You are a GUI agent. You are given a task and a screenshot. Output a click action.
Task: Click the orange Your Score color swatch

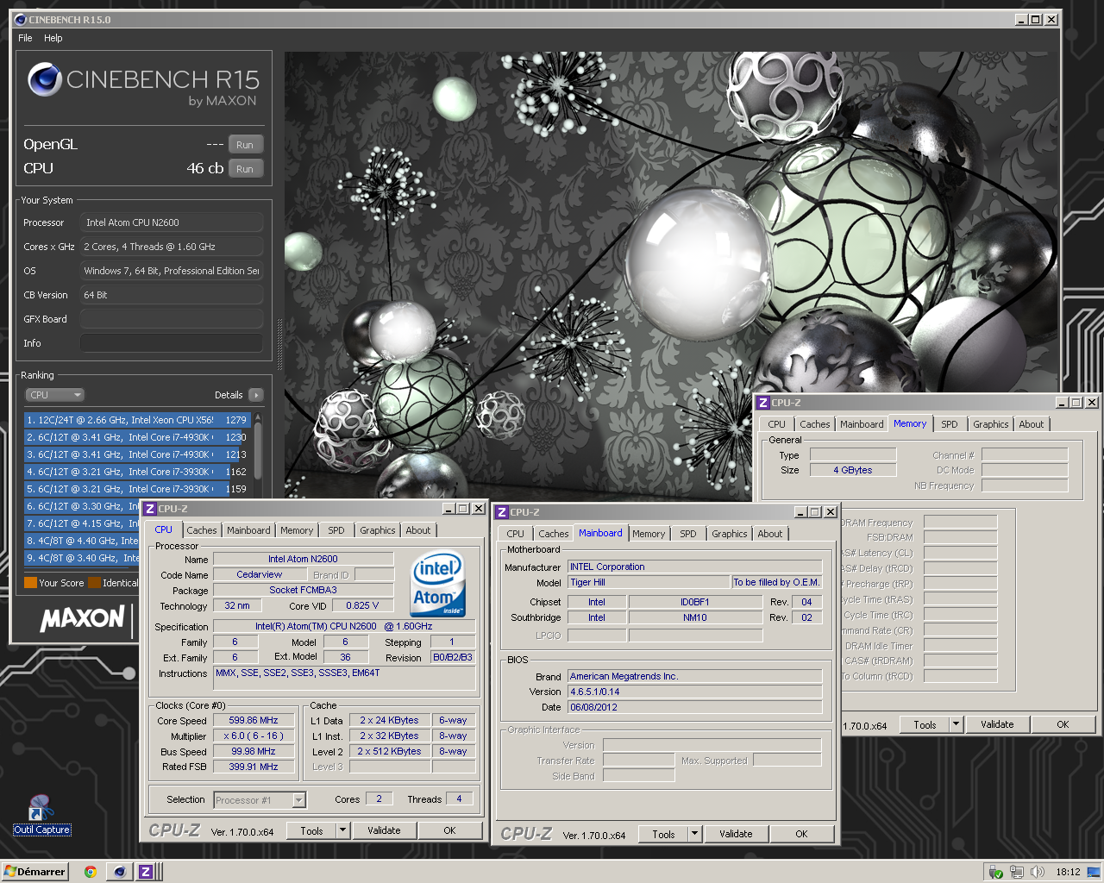(x=30, y=583)
